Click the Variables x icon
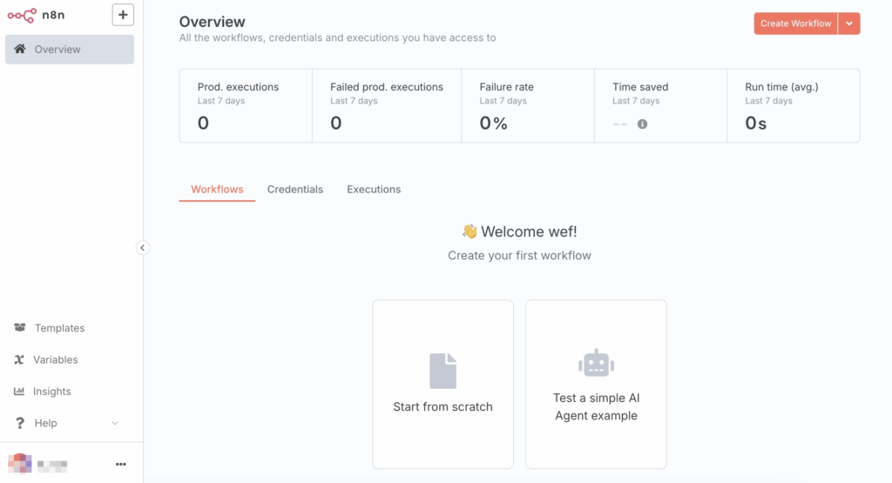Image resolution: width=892 pixels, height=483 pixels. pyautogui.click(x=19, y=359)
